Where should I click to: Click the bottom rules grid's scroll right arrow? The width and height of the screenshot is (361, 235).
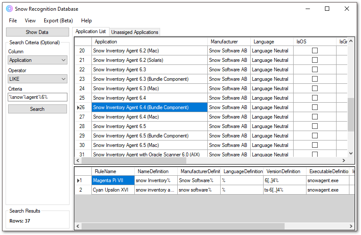351,226
